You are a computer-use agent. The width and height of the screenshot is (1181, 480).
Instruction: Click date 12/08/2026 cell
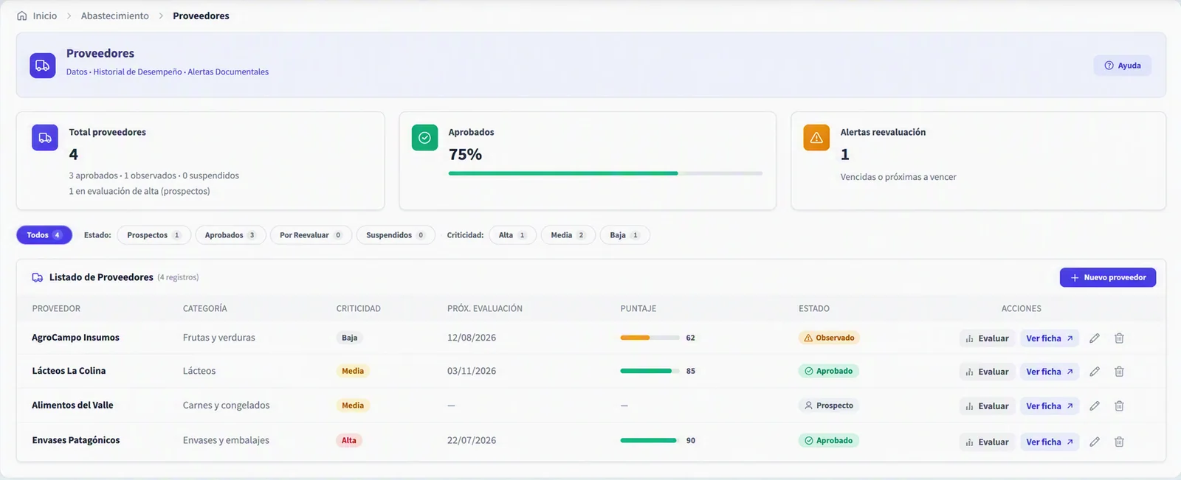[x=472, y=338]
